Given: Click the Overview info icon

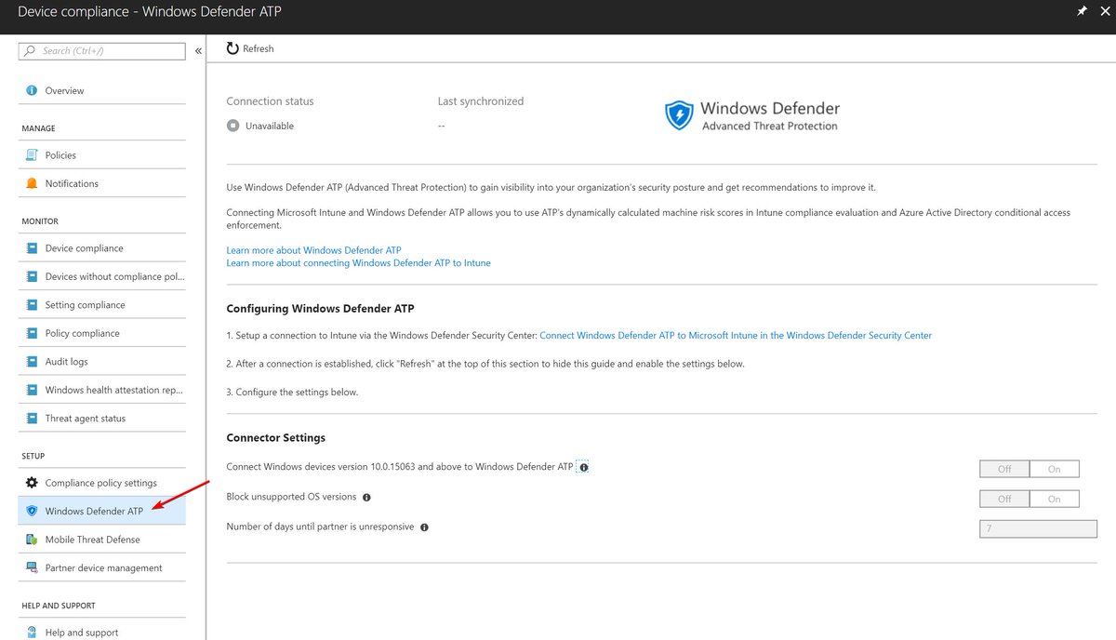Looking at the screenshot, I should [32, 90].
